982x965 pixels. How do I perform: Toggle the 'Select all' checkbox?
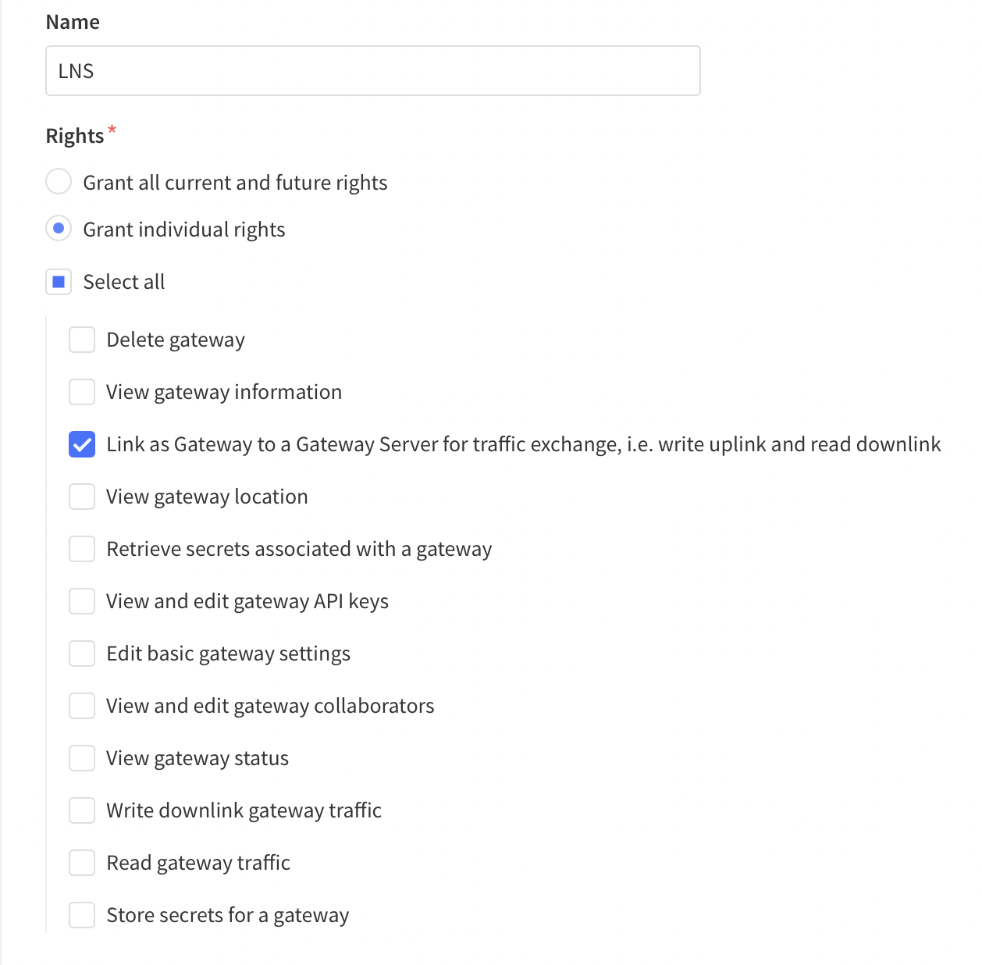[x=59, y=282]
